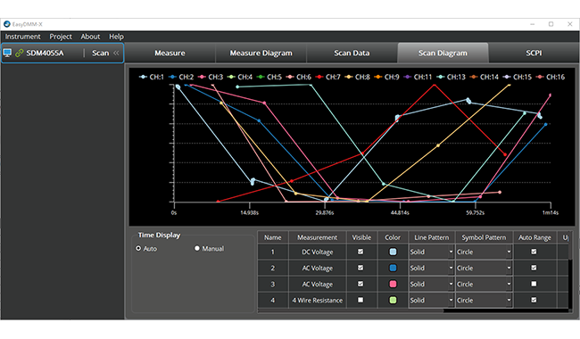The height and width of the screenshot is (339, 580).
Task: Click the EasyDMM-X application logo icon
Action: (6, 24)
